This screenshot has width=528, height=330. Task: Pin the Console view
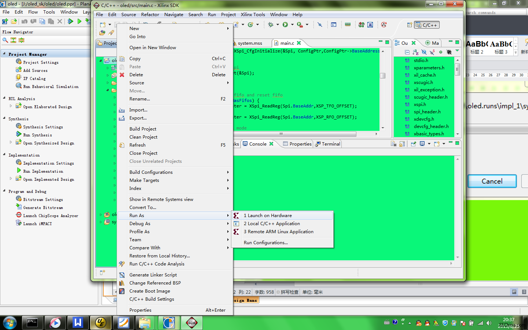click(x=413, y=144)
